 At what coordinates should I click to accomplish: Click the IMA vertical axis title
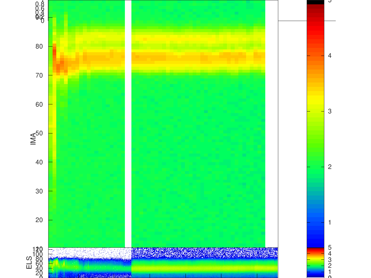coord(33,138)
